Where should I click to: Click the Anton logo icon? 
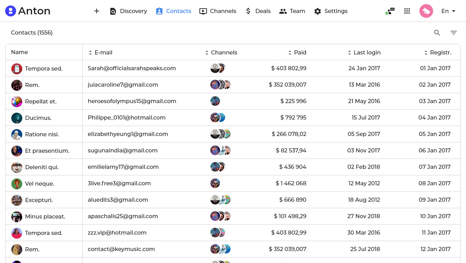point(11,11)
